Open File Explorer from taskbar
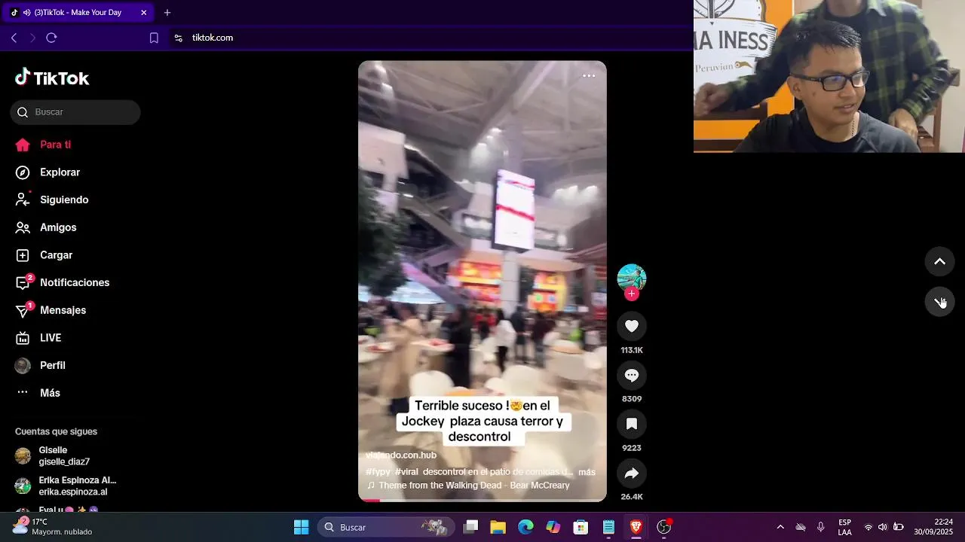The height and width of the screenshot is (542, 965). click(498, 527)
